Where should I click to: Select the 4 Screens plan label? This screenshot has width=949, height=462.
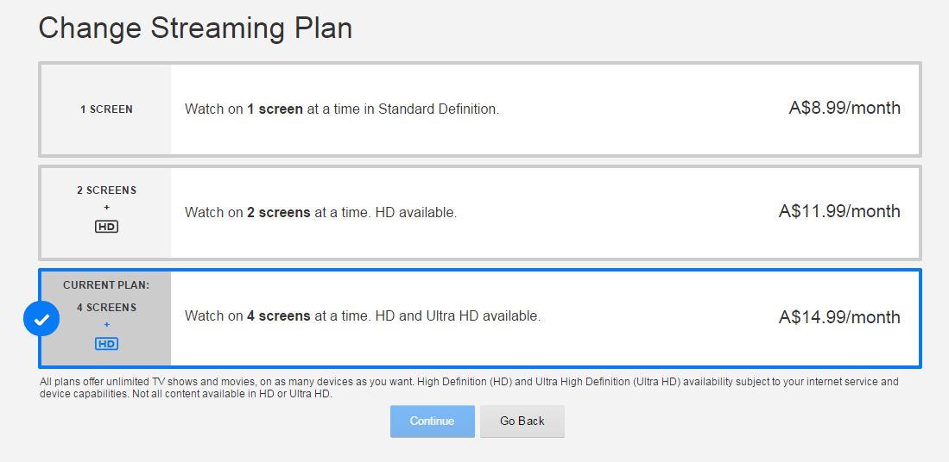(106, 308)
